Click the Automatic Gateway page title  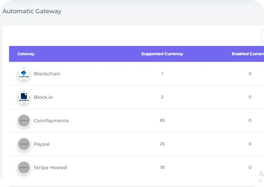click(32, 11)
